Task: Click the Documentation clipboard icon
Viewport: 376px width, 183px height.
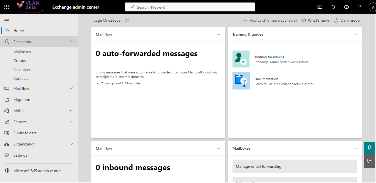Action: (x=241, y=81)
